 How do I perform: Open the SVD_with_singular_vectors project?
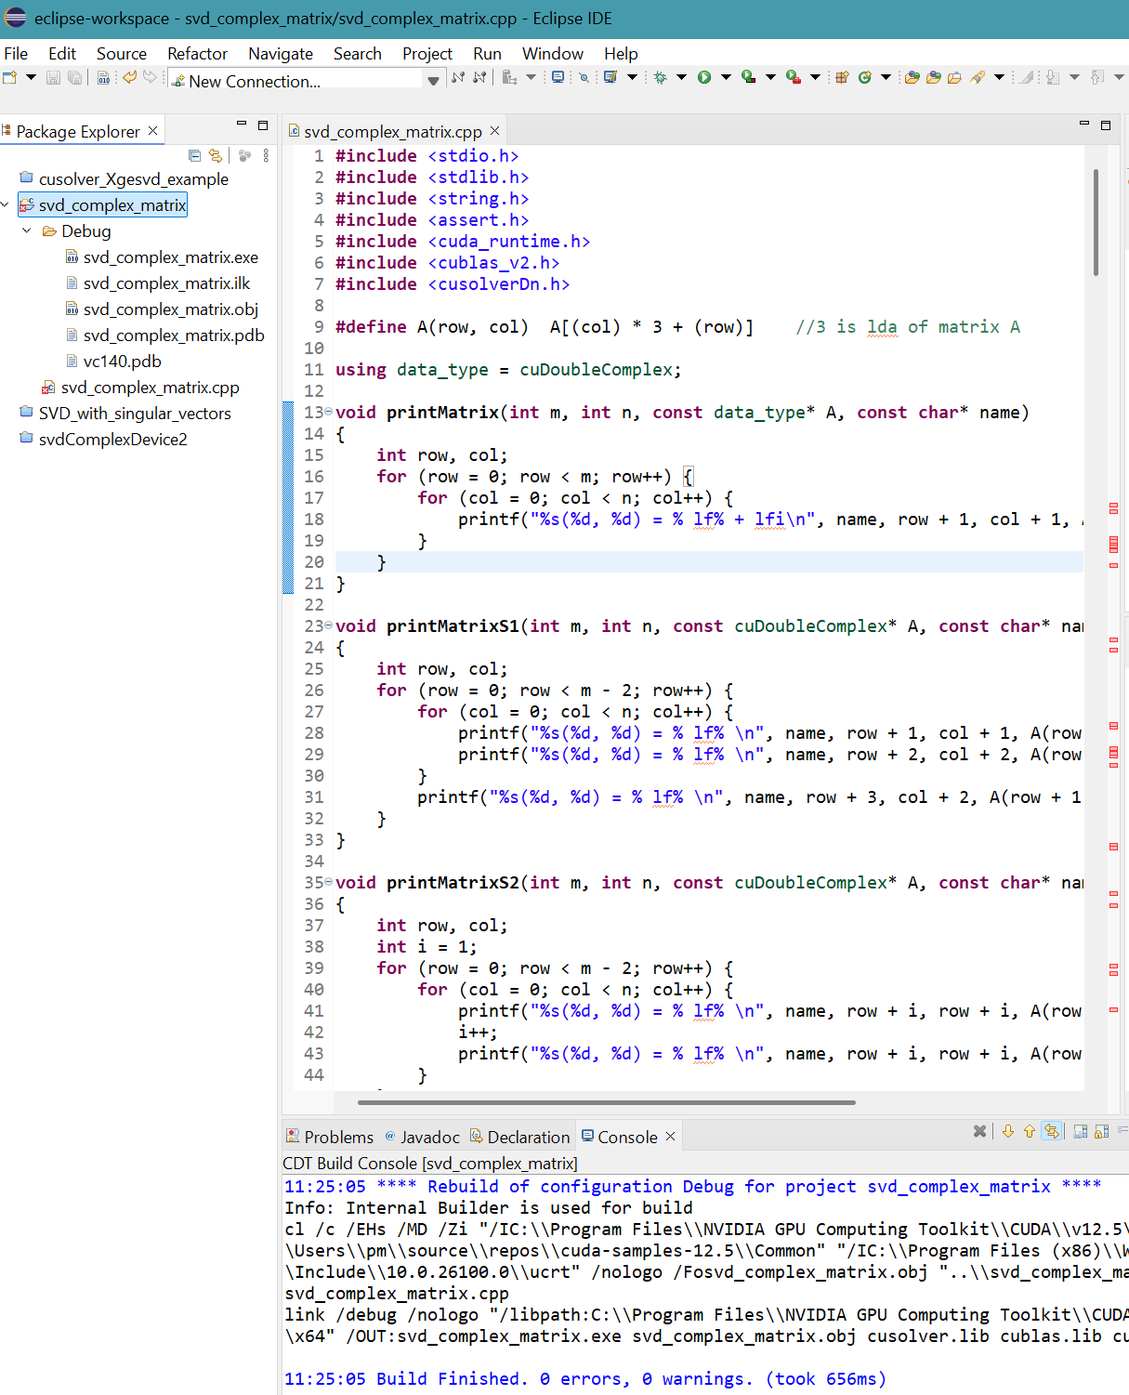[x=135, y=414]
